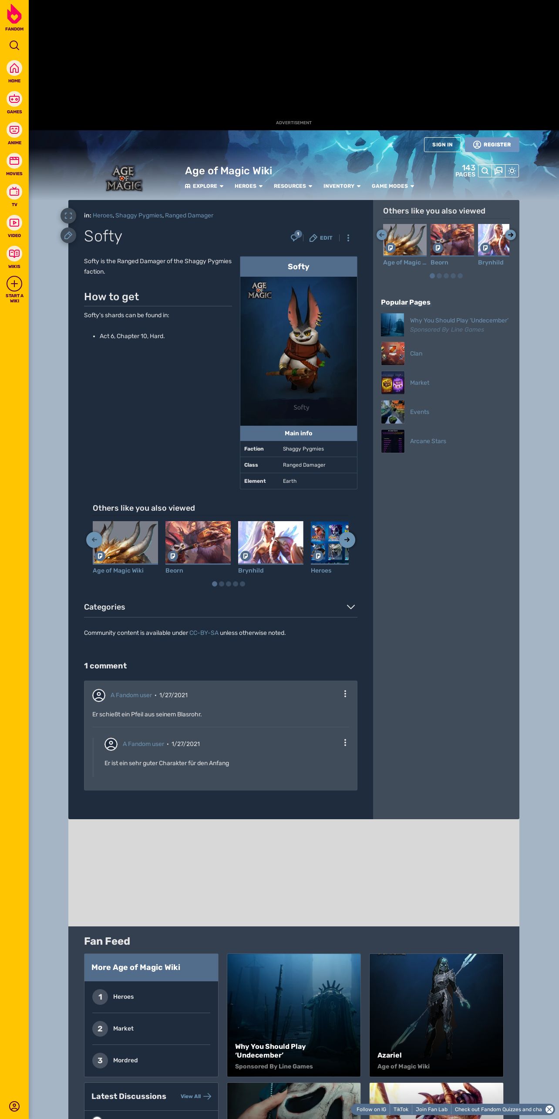Open the Game Modes dropdown menu
559x1119 pixels.
pyautogui.click(x=393, y=186)
